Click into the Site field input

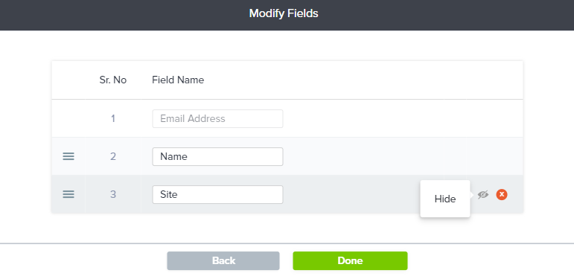coord(217,194)
